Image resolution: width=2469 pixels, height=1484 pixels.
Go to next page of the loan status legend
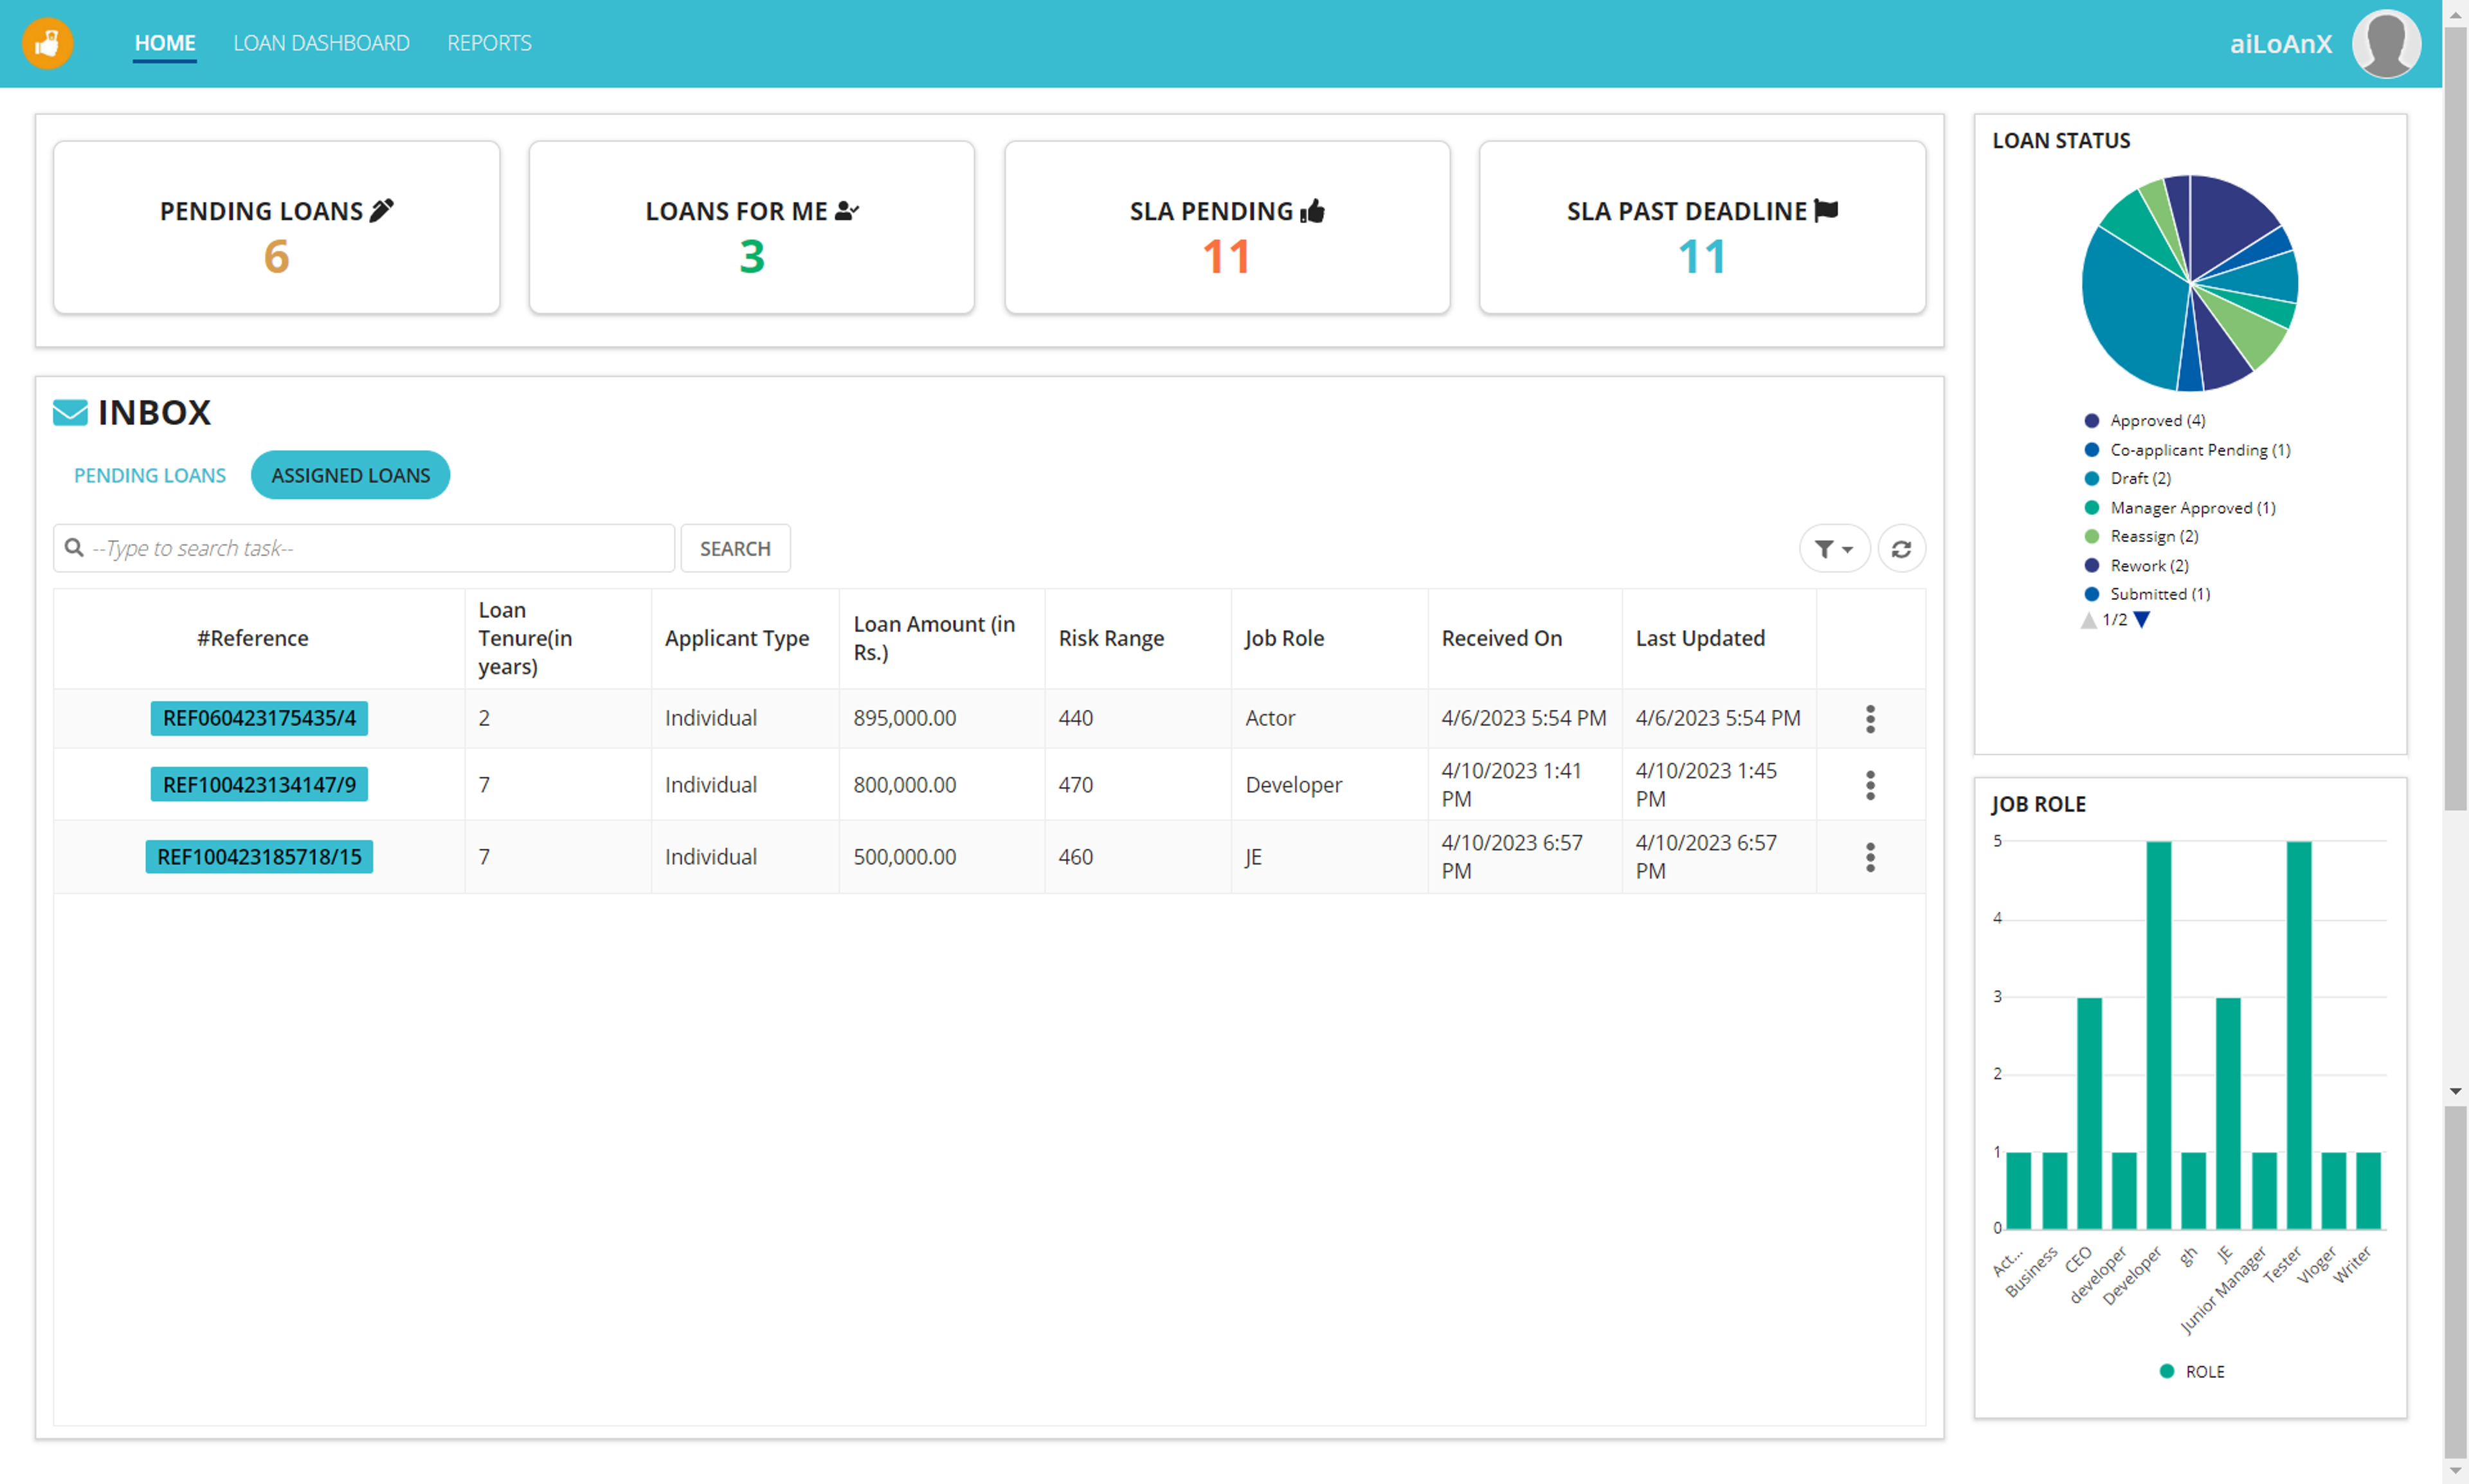coord(2142,620)
